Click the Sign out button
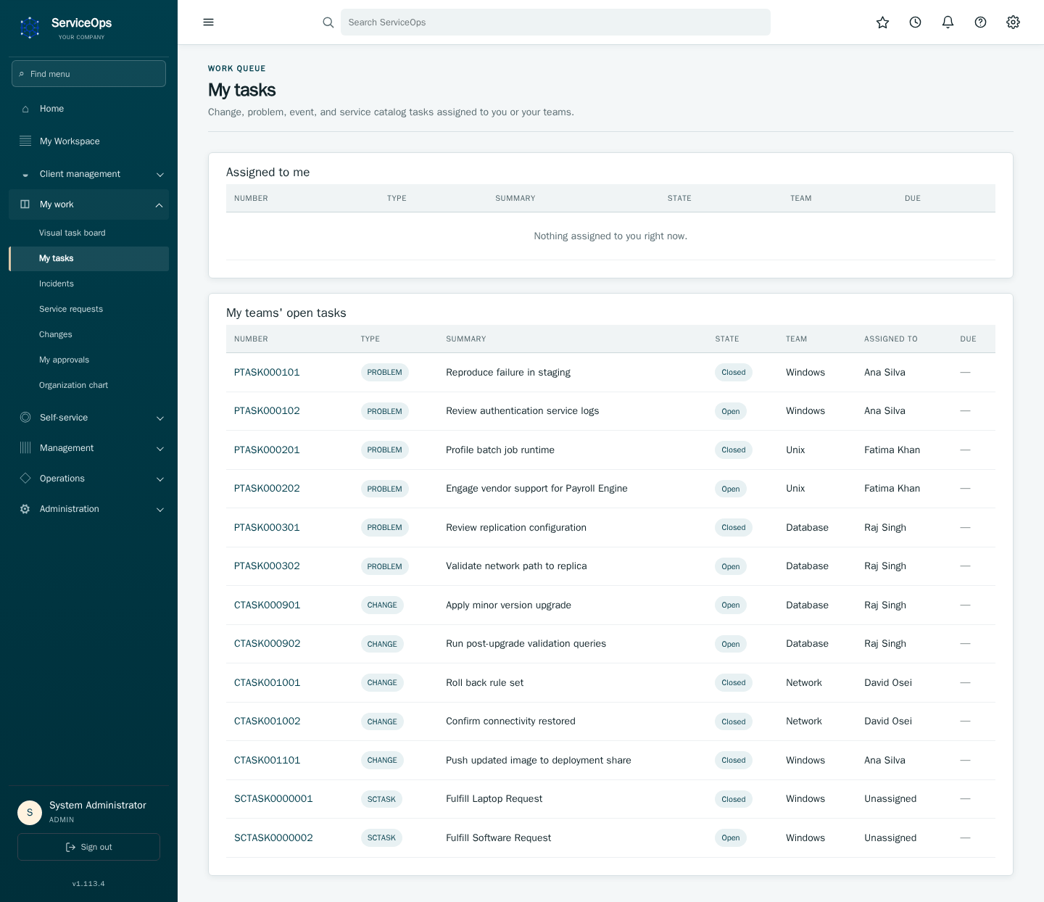 click(88, 847)
